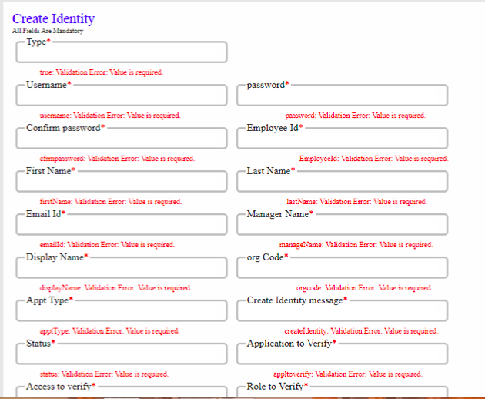Select the Application to Verify field
The width and height of the screenshot is (485, 399).
click(x=343, y=354)
